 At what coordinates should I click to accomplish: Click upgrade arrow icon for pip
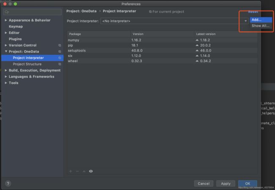197,45
